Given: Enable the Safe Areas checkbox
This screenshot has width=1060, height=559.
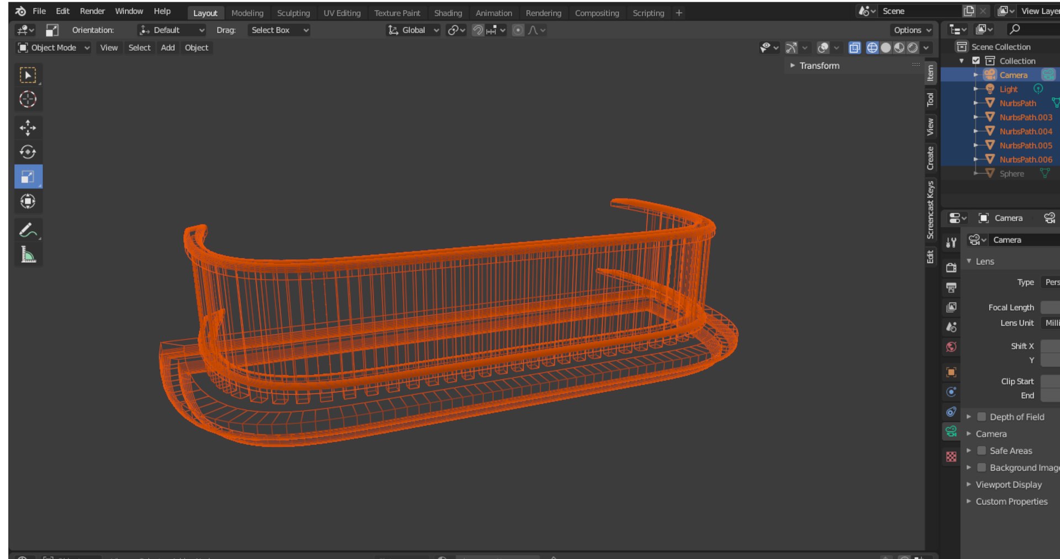Looking at the screenshot, I should click(x=982, y=451).
